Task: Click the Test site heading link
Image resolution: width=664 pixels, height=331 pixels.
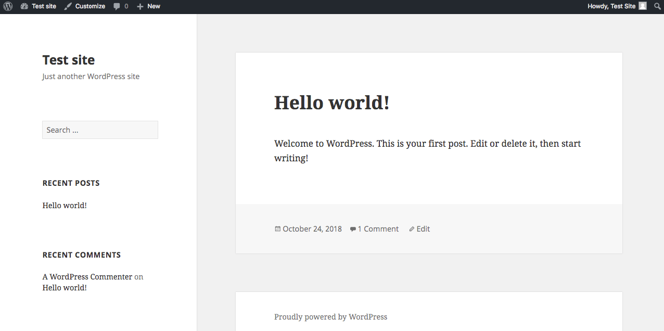Action: (69, 60)
